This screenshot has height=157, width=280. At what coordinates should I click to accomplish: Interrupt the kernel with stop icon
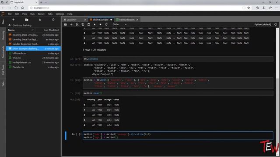[x=100, y=24]
